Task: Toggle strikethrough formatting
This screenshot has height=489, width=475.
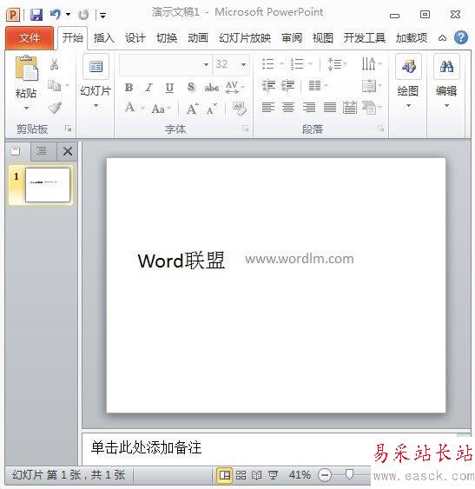Action: 211,88
